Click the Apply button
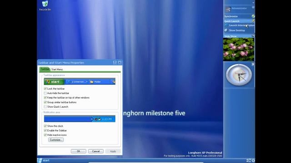This screenshot has width=291, height=163. click(x=113, y=151)
